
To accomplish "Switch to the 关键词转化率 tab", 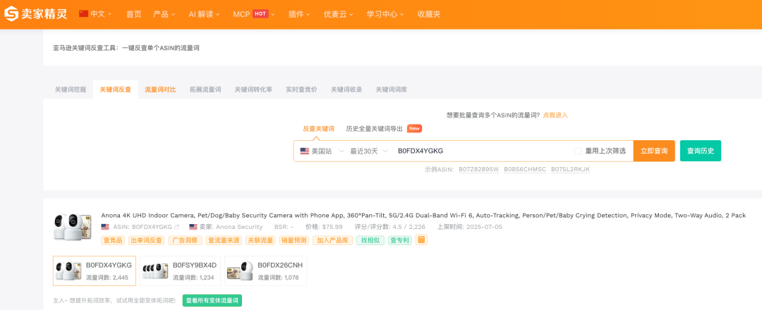I will (x=253, y=89).
